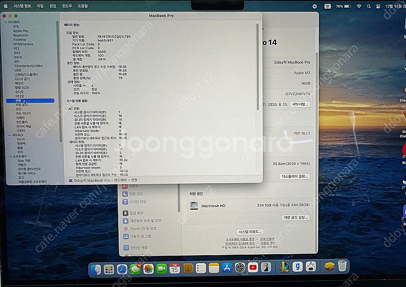Open System Settings icon in Dock
The width and height of the screenshot is (406, 287).
click(240, 268)
